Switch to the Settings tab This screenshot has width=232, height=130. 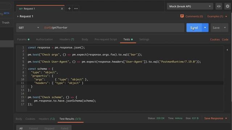click(x=144, y=39)
